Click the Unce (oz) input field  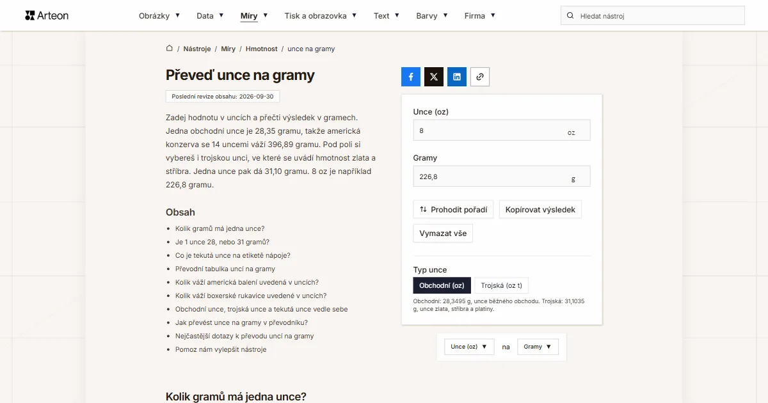[x=502, y=130]
